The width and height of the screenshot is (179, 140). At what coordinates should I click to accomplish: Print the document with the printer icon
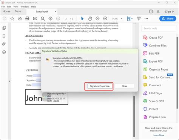click(27, 19)
